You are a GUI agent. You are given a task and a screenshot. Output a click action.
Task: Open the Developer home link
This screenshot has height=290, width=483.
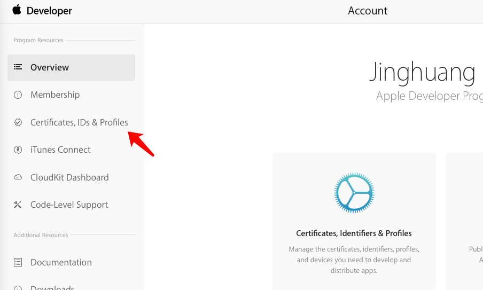[x=49, y=11]
